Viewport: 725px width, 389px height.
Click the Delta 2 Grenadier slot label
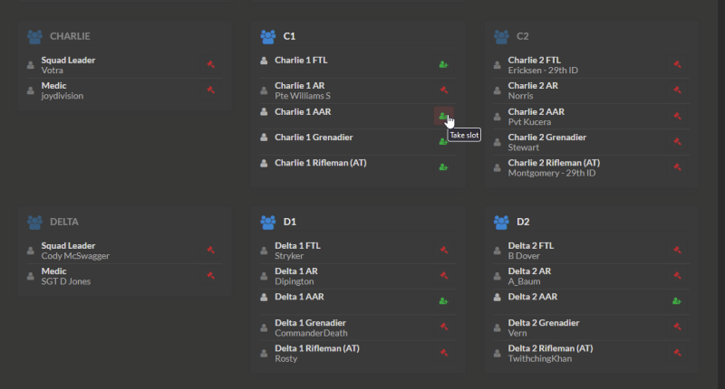pos(546,323)
